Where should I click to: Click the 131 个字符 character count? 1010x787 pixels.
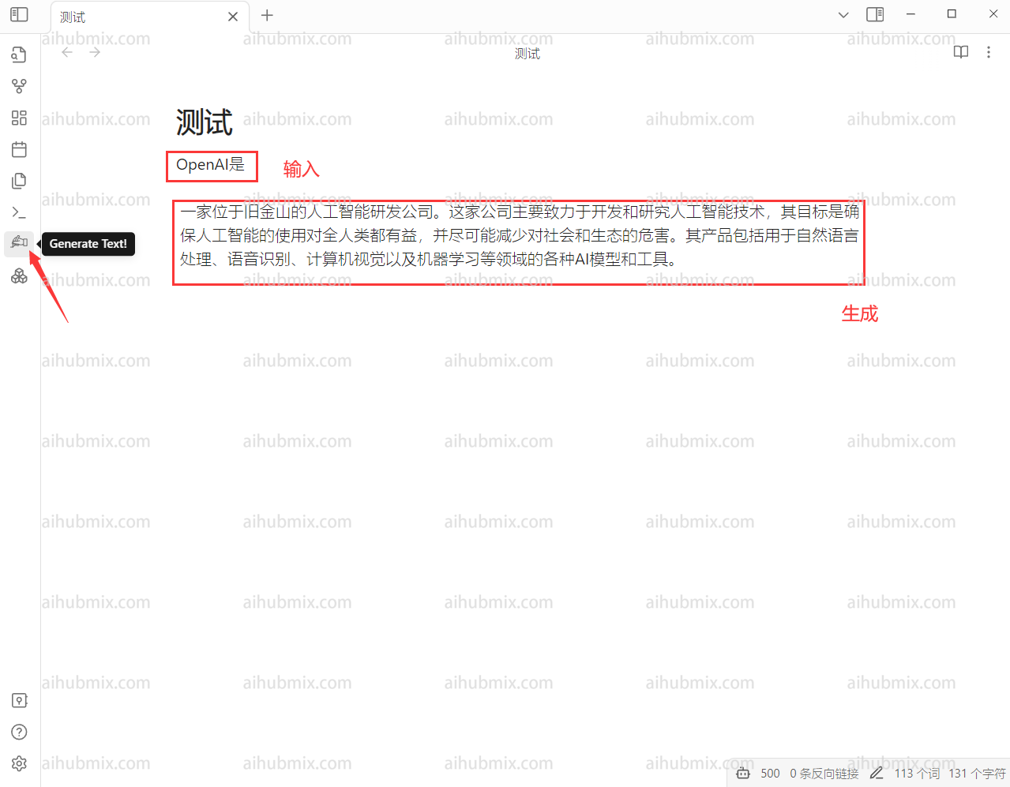978,774
